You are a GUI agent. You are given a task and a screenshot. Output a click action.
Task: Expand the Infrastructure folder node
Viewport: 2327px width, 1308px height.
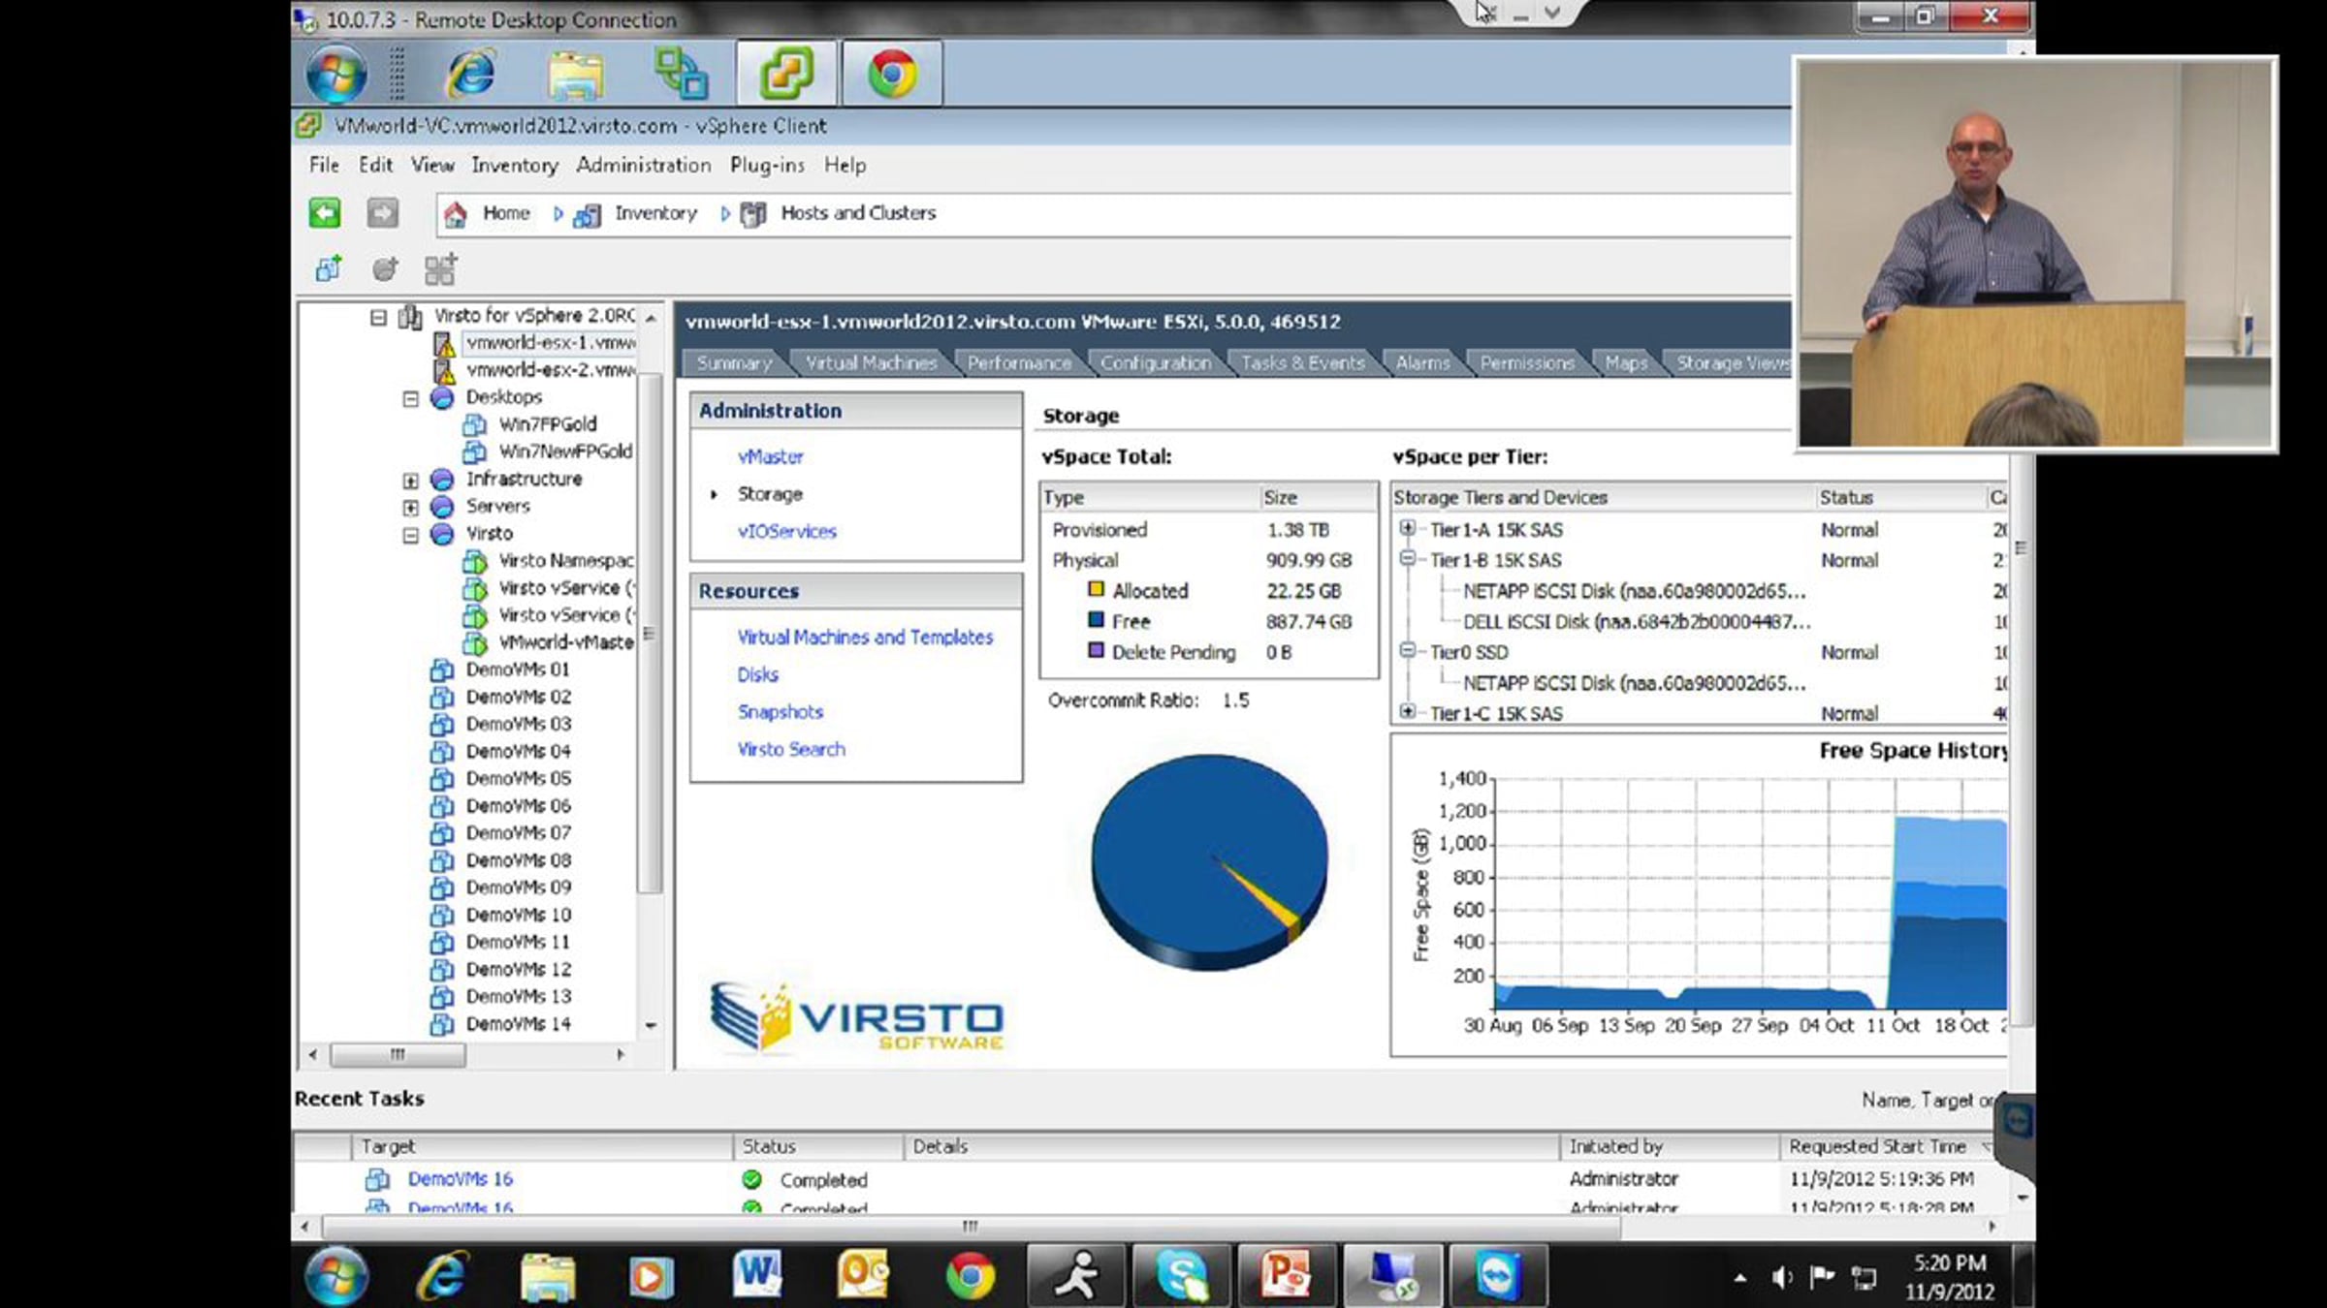click(x=411, y=481)
